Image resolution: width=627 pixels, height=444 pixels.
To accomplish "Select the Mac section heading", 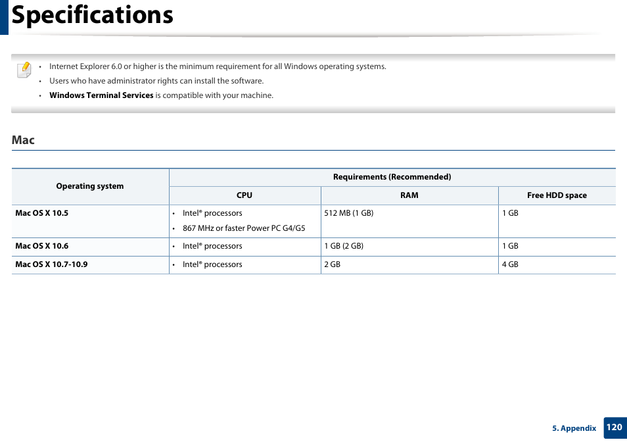I will tap(24, 140).
